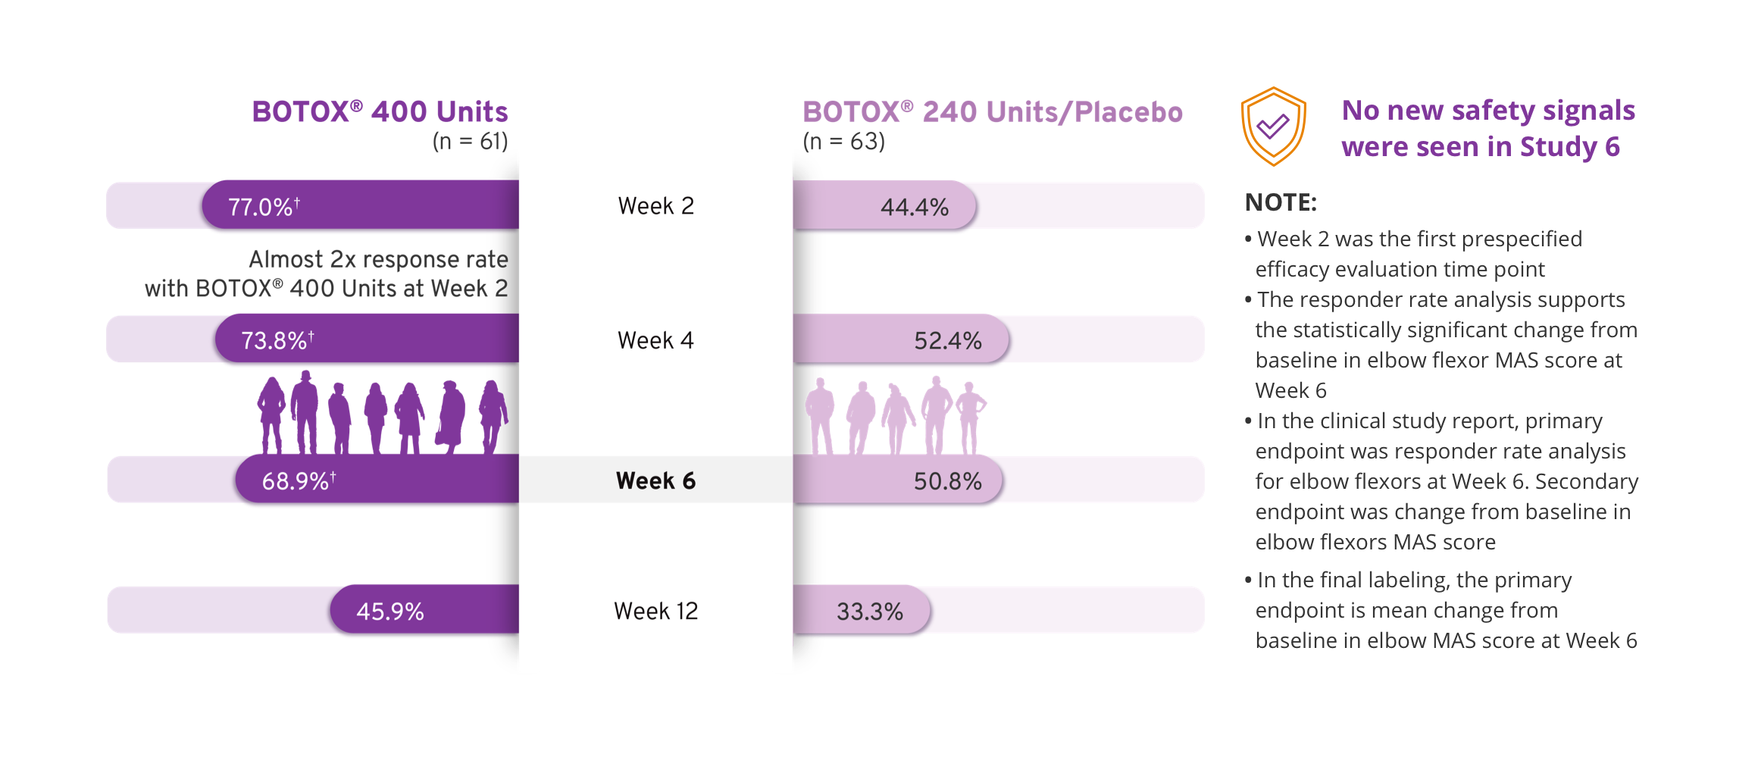Screen dimensions: 1758x773
Task: Select the Week 12 label
Action: tap(656, 611)
